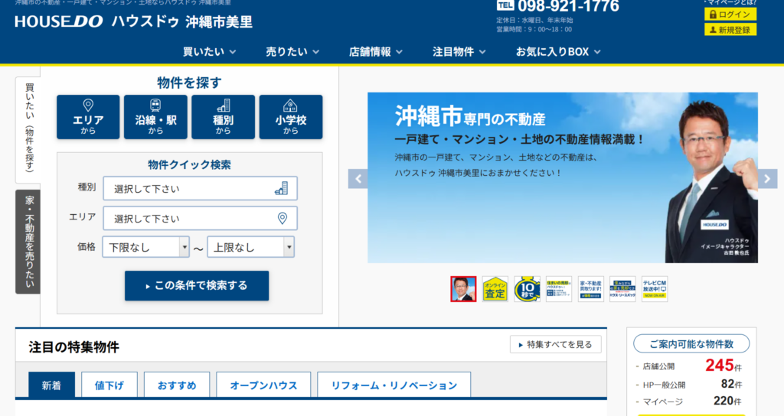Image resolution: width=784 pixels, height=416 pixels.
Task: Select the オンライン査定 slide thumbnail
Action: [x=495, y=289]
